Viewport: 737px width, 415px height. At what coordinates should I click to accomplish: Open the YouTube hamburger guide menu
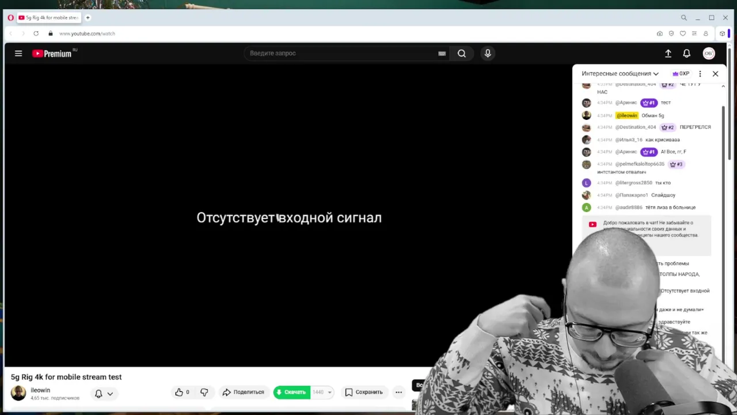pos(18,54)
